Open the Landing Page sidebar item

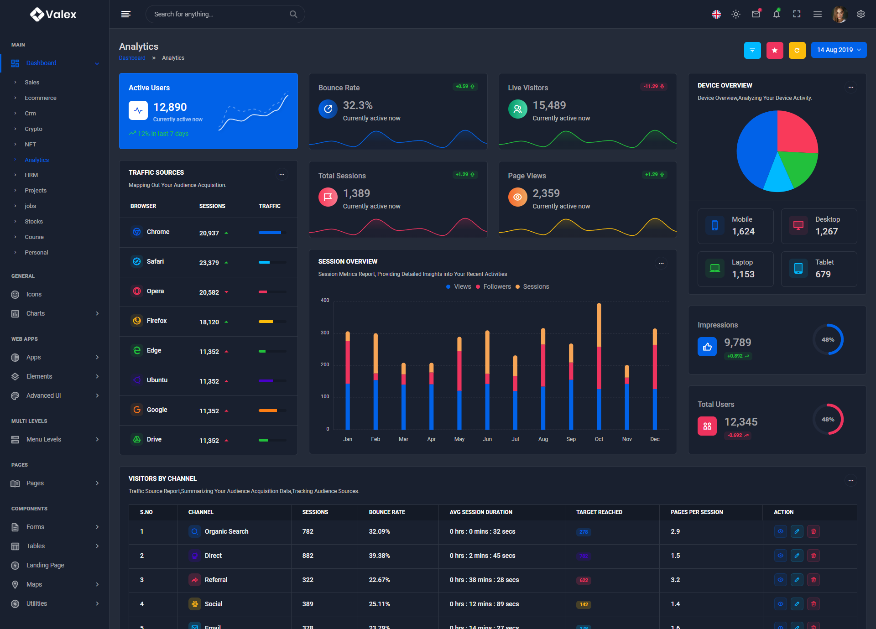pos(45,565)
